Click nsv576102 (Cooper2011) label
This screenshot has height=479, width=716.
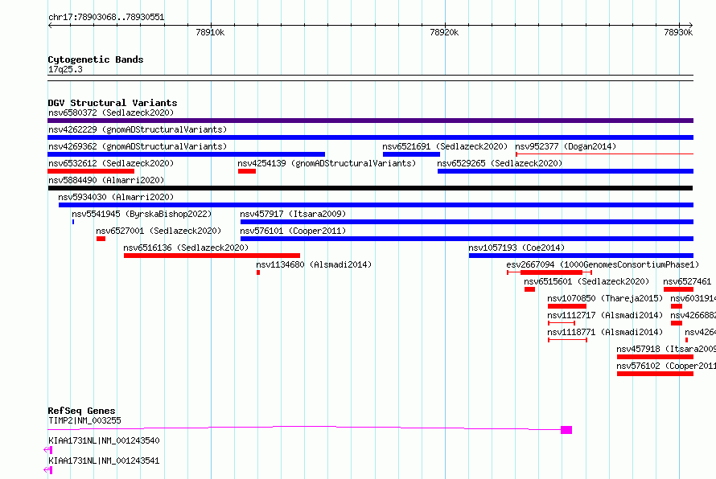[666, 366]
